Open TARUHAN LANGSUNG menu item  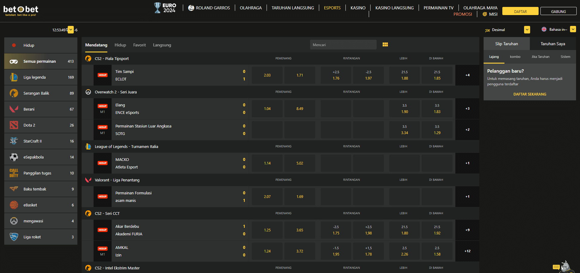point(293,8)
